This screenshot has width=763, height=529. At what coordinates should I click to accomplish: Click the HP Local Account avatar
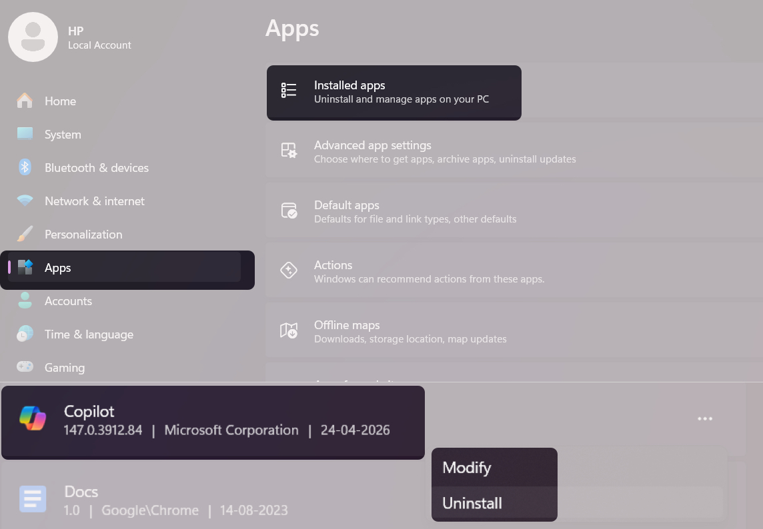(x=33, y=37)
